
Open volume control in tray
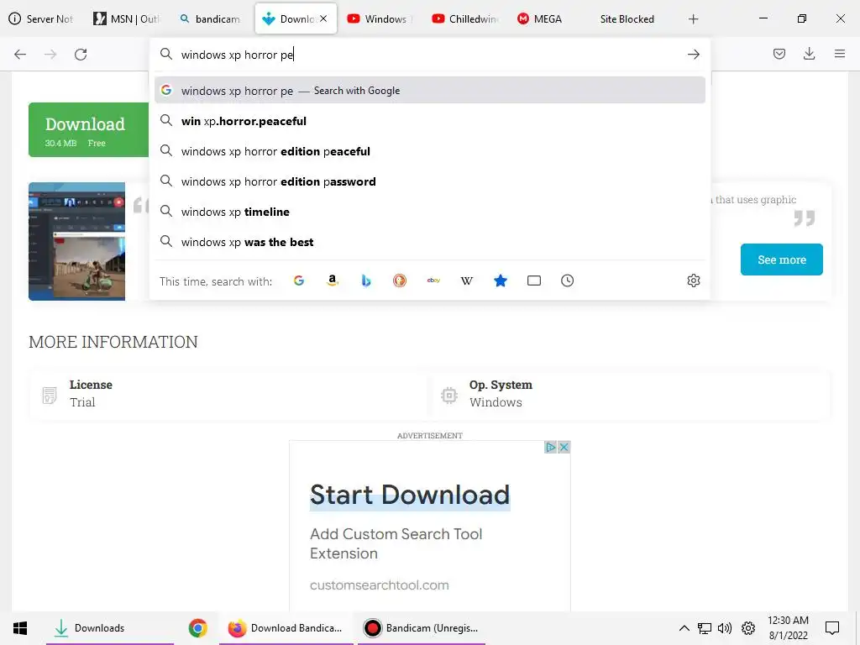(725, 628)
